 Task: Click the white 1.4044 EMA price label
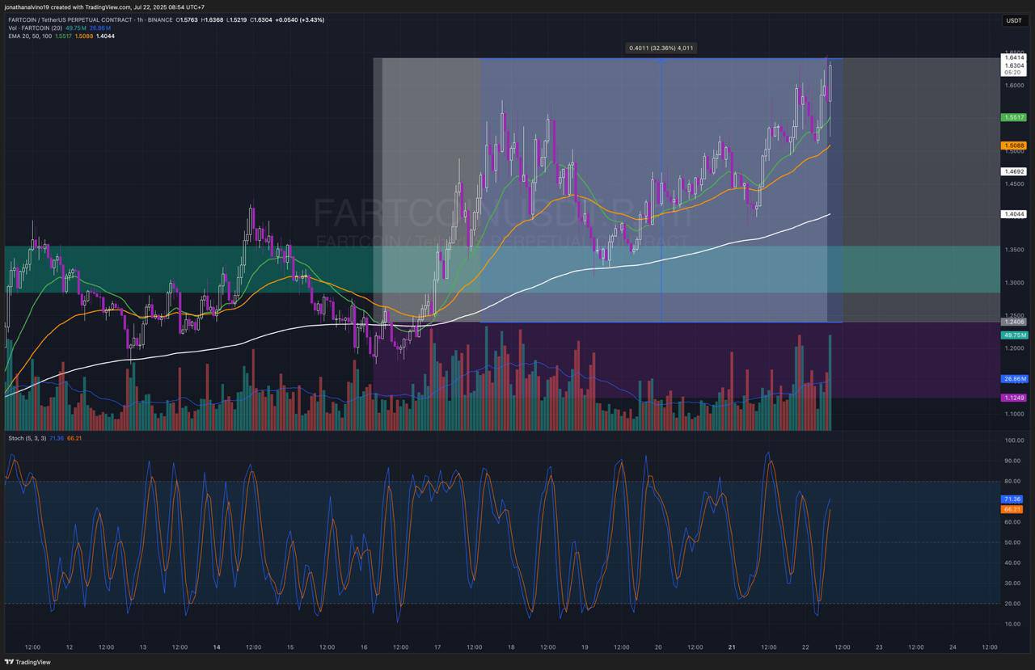point(1013,214)
